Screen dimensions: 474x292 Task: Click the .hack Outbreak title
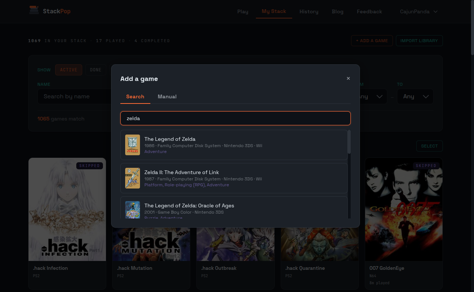pyautogui.click(x=219, y=268)
